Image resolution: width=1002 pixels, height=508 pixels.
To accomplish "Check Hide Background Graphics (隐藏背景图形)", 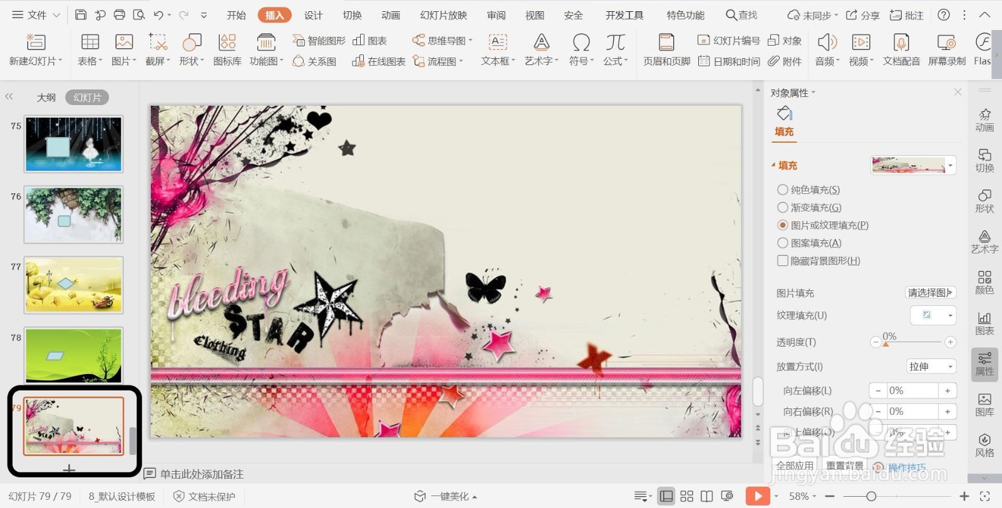I will coord(782,260).
